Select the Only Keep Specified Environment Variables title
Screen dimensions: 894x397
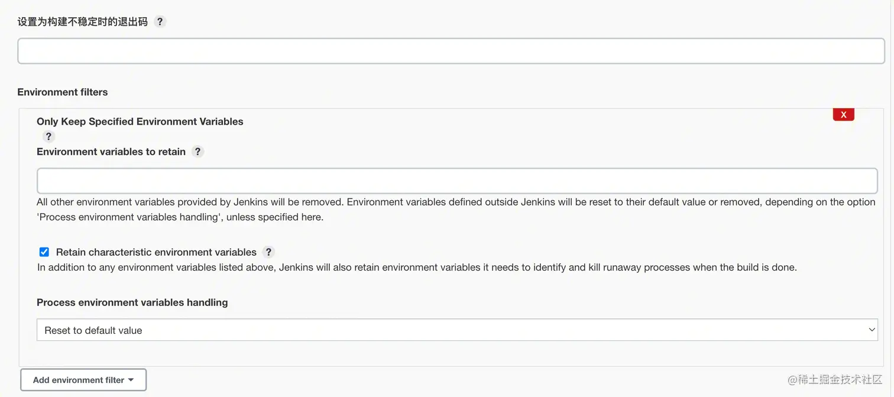tap(140, 122)
